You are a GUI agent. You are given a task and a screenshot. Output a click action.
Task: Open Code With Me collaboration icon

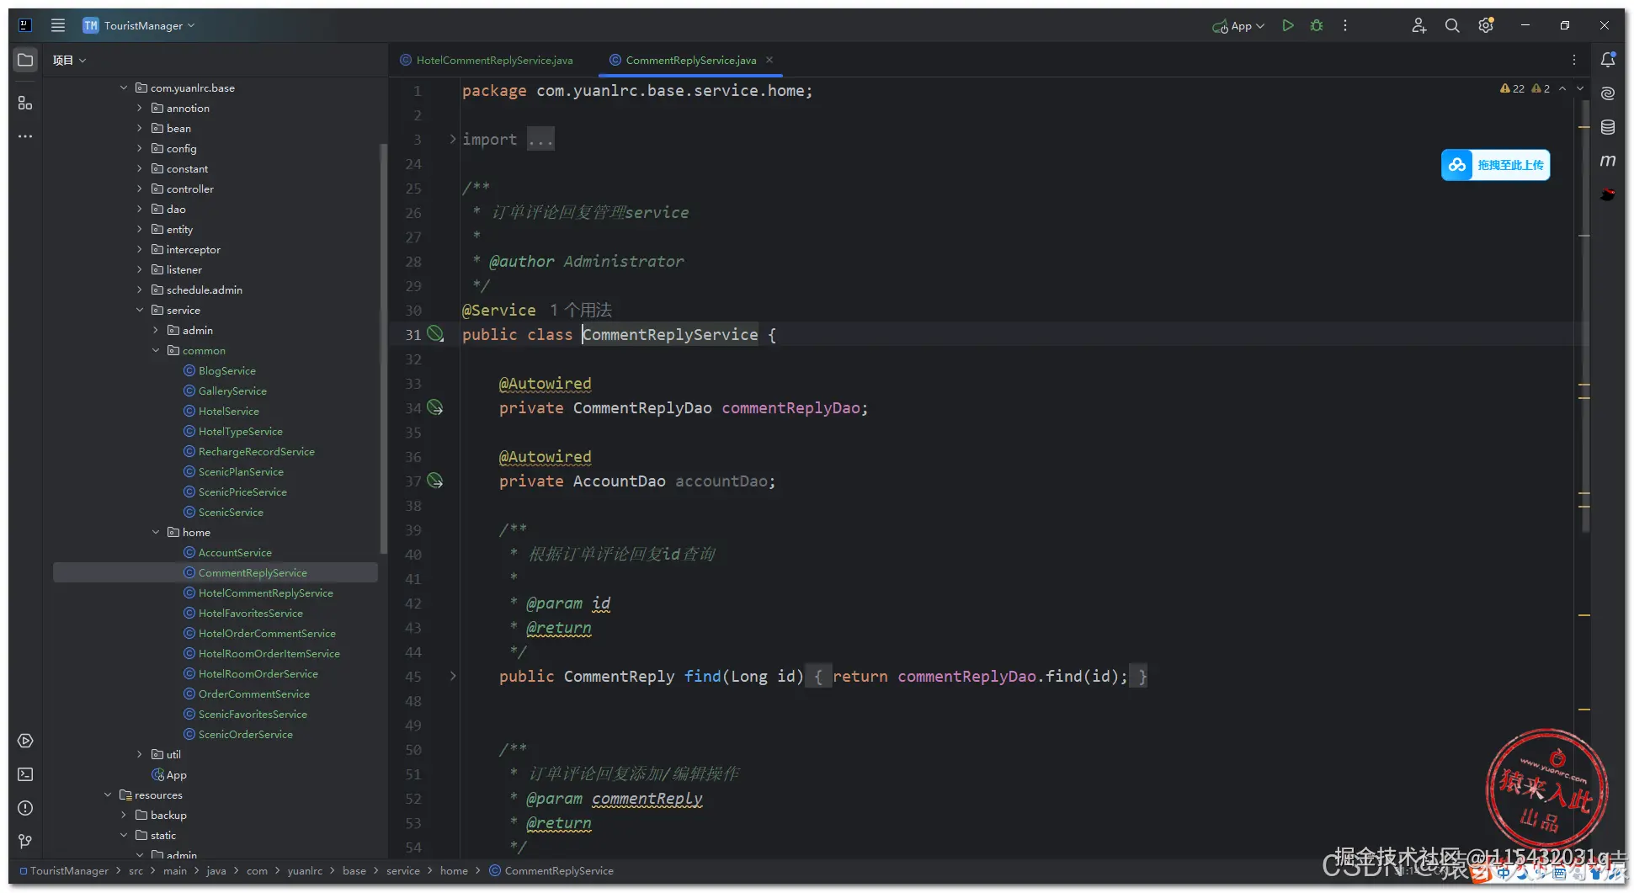point(1419,25)
